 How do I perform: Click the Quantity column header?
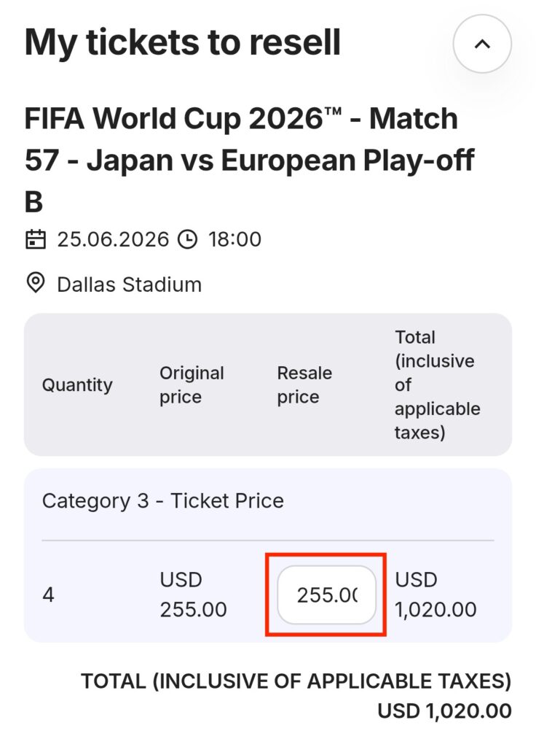tap(77, 385)
